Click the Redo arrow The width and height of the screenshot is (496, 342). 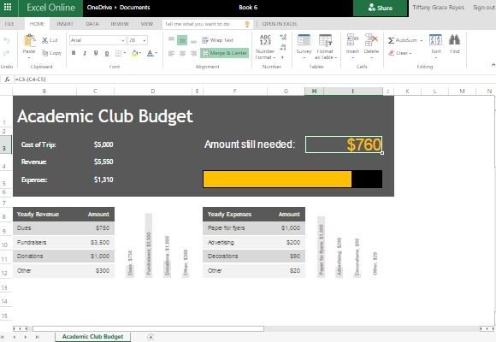7,53
